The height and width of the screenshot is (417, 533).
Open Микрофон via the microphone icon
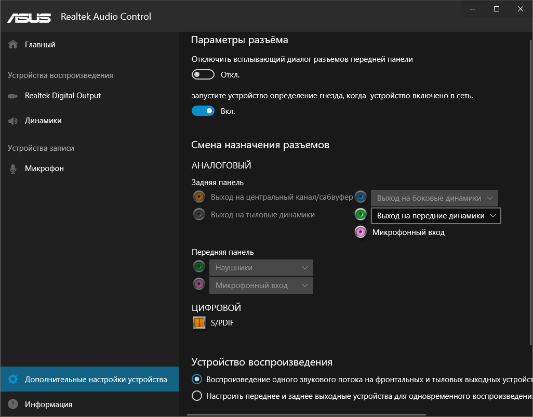[x=12, y=168]
